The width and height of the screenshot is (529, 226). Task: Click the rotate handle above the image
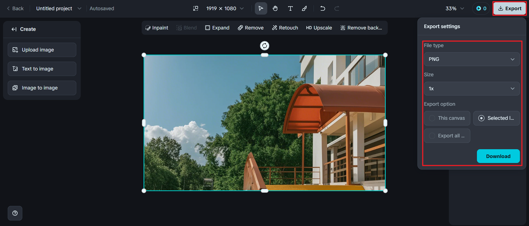(264, 45)
